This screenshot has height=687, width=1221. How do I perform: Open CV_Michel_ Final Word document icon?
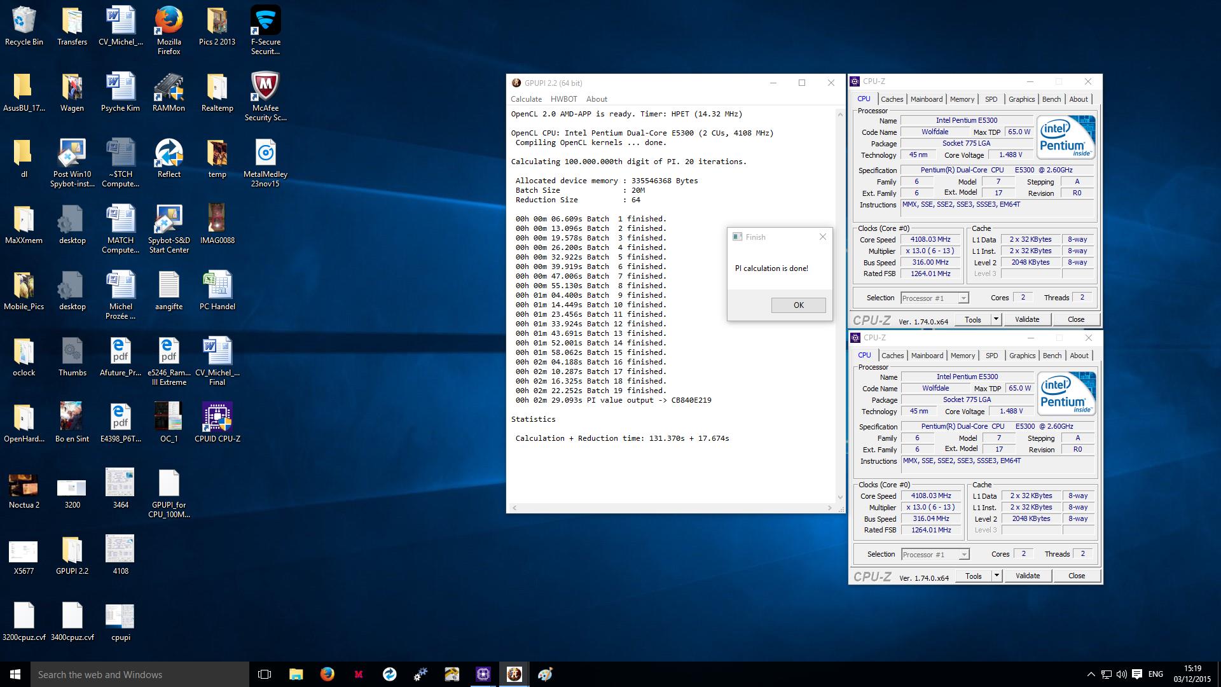217,361
